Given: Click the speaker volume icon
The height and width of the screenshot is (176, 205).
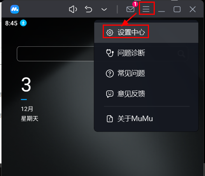Looking at the screenshot, I should coord(73,9).
